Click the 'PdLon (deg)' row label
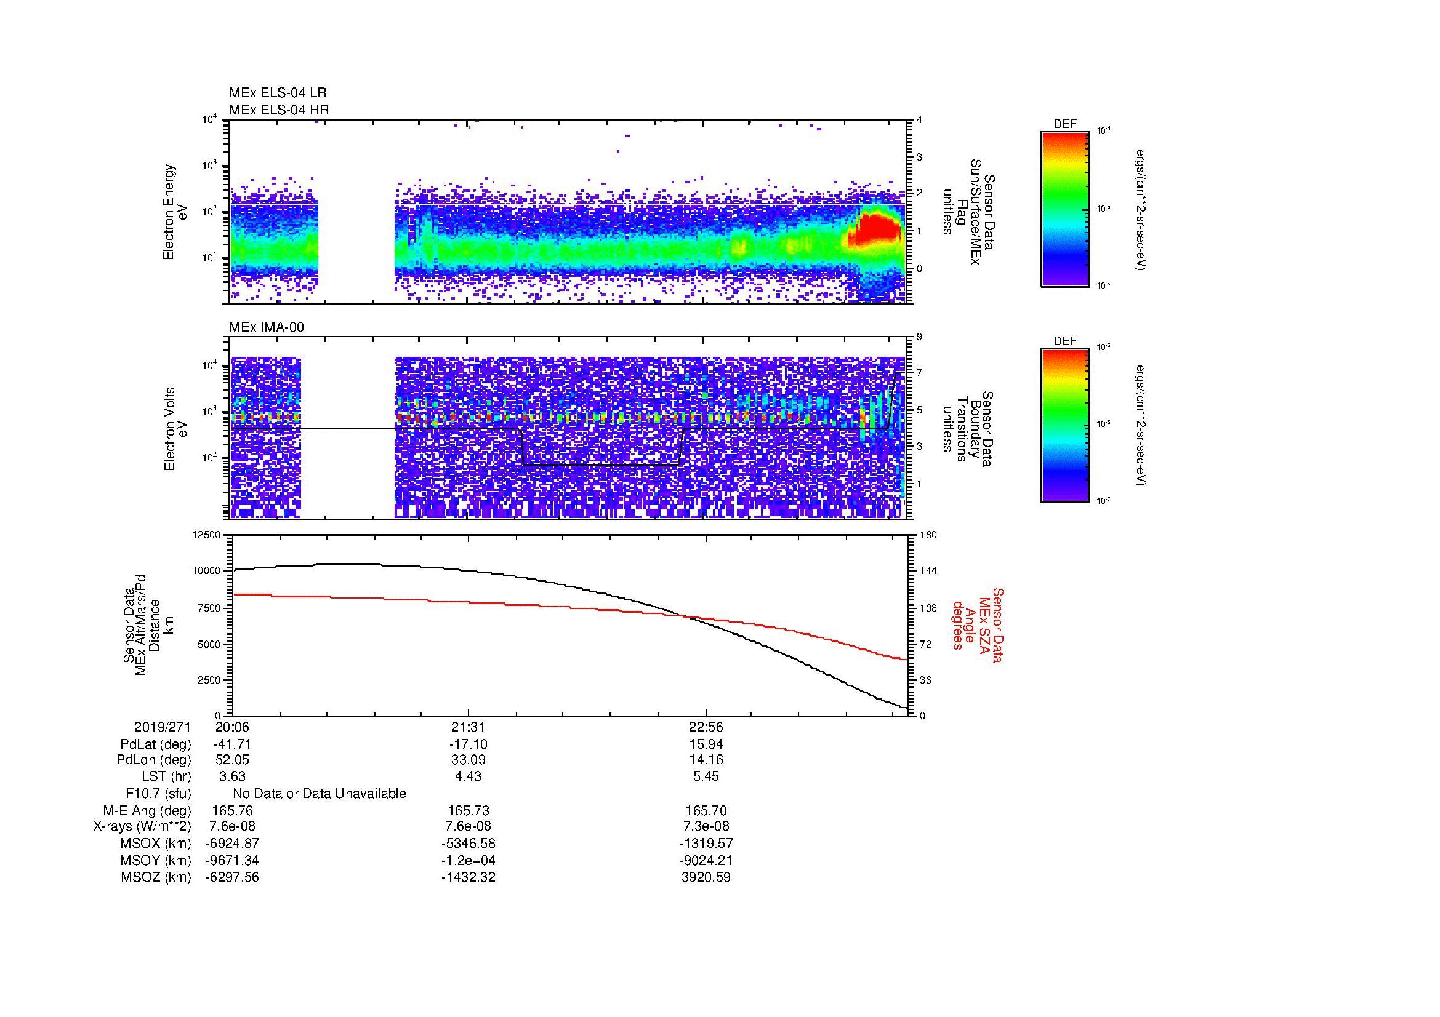The image size is (1440, 1017). coord(154,760)
